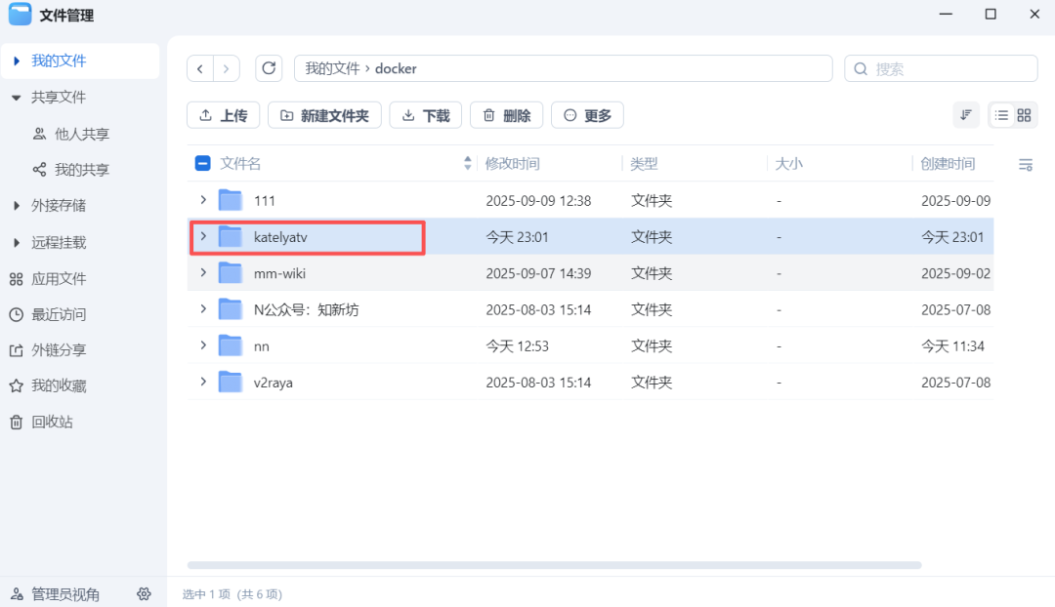The width and height of the screenshot is (1055, 607).
Task: Click the 上传 button
Action: click(223, 115)
